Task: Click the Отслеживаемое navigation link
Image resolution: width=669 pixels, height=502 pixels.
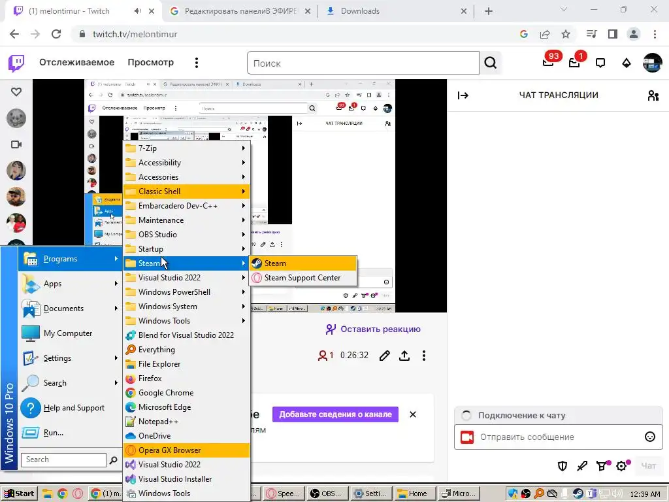Action: pyautogui.click(x=77, y=62)
